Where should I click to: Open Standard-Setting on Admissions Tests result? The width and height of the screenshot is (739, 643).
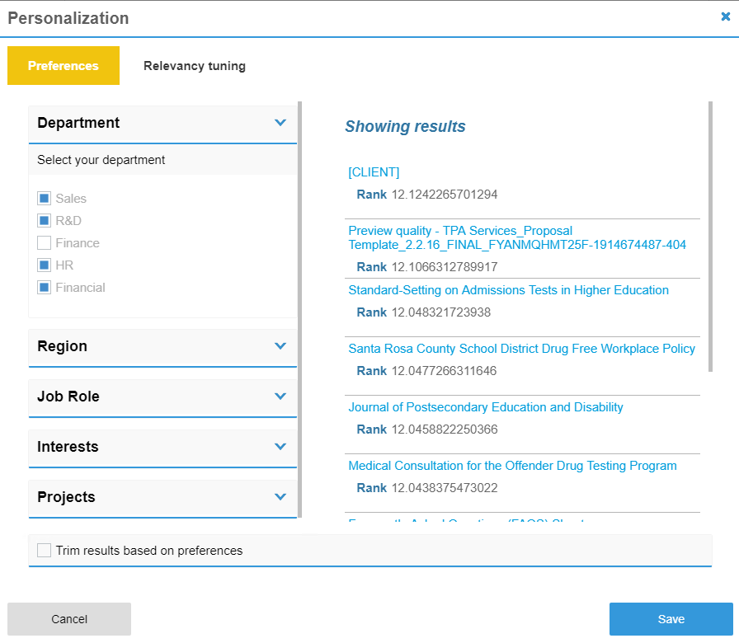(x=508, y=290)
